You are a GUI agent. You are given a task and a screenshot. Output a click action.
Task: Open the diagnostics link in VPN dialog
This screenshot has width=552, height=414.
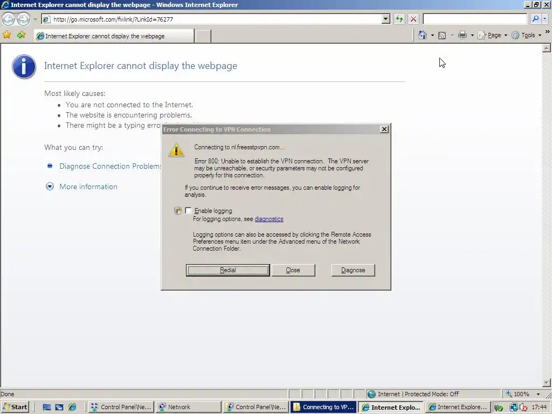pyautogui.click(x=269, y=219)
